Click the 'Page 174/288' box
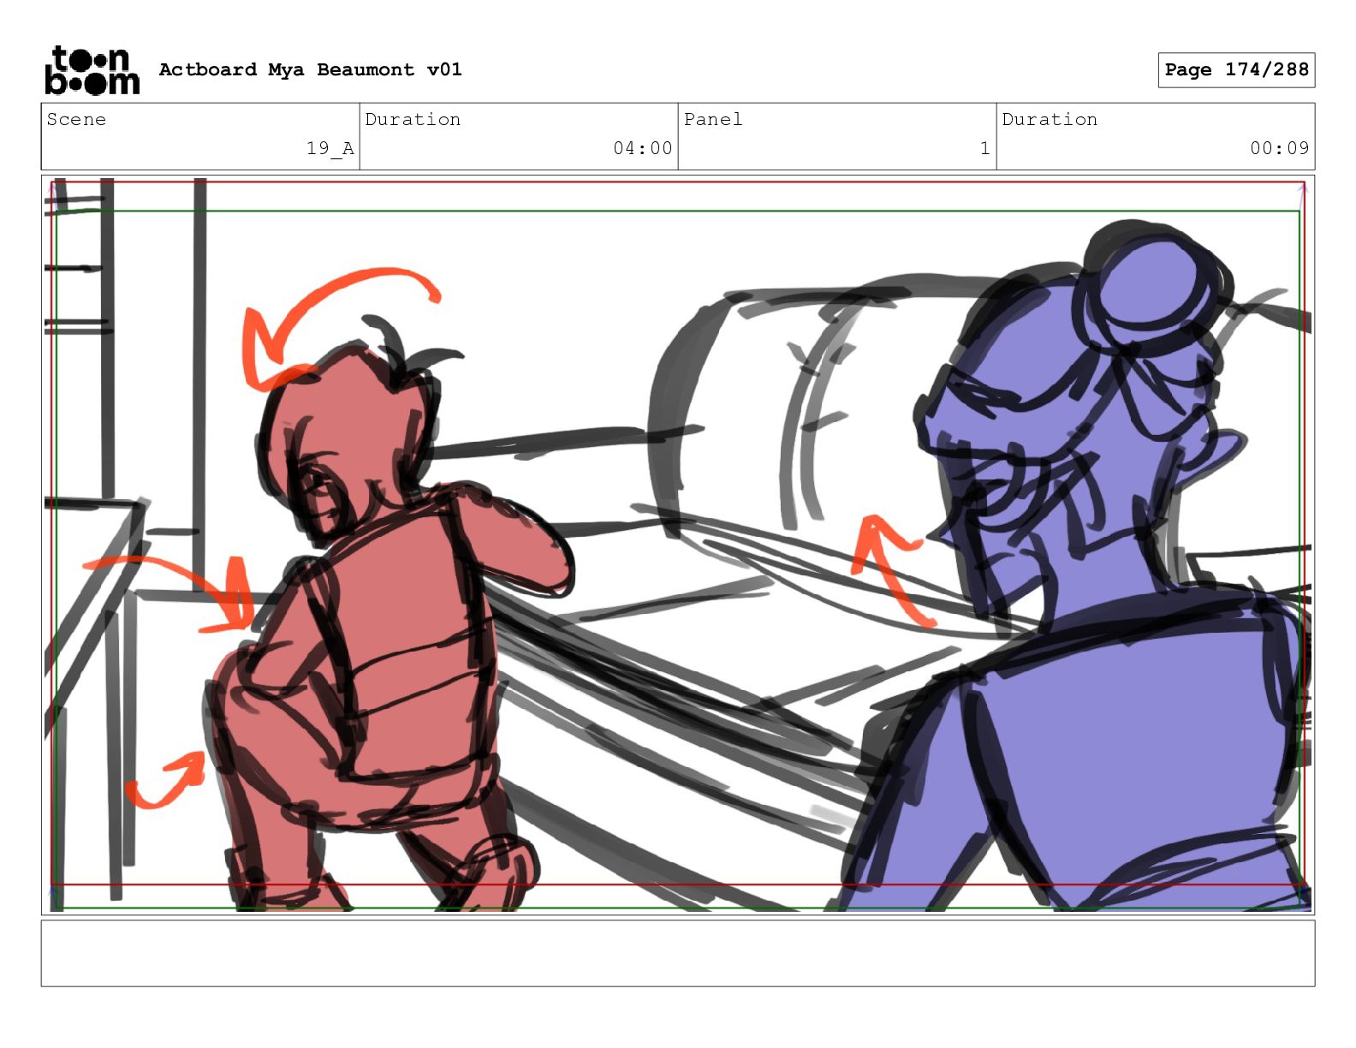 click(1236, 70)
